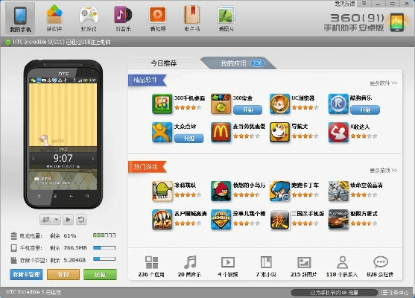Image resolution: width=415 pixels, height=298 pixels.
Task: Click the 涂鸦跳跃 Doodle Jump game icon
Action: (162, 191)
